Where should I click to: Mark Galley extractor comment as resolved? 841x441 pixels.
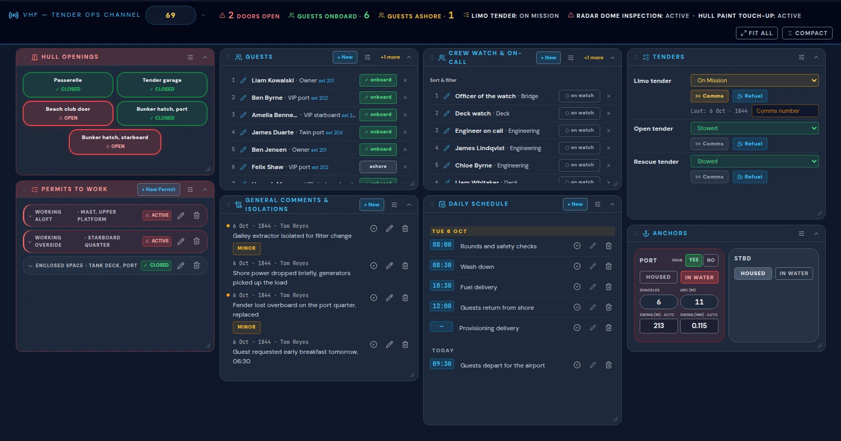click(374, 228)
